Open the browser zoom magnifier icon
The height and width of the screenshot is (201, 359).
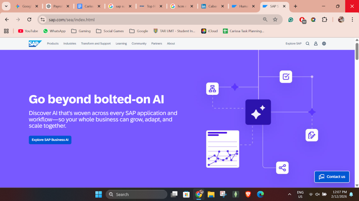(265, 20)
